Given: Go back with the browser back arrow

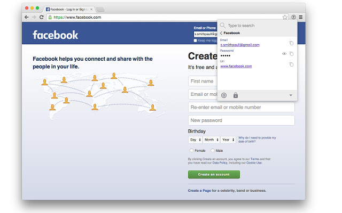Looking at the screenshot, I should tap(27, 17).
